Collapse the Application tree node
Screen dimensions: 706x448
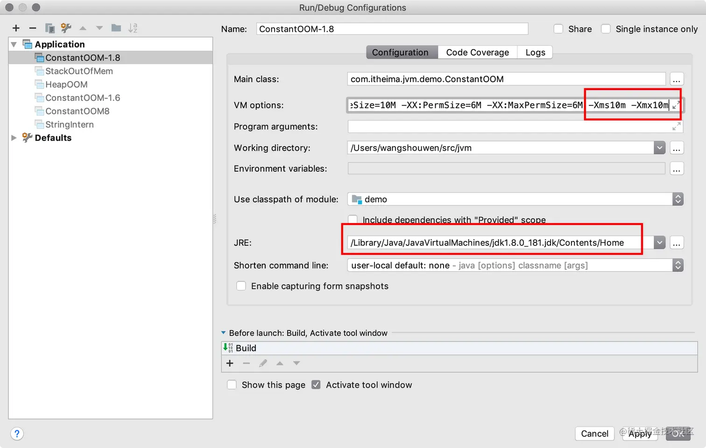pyautogui.click(x=14, y=44)
